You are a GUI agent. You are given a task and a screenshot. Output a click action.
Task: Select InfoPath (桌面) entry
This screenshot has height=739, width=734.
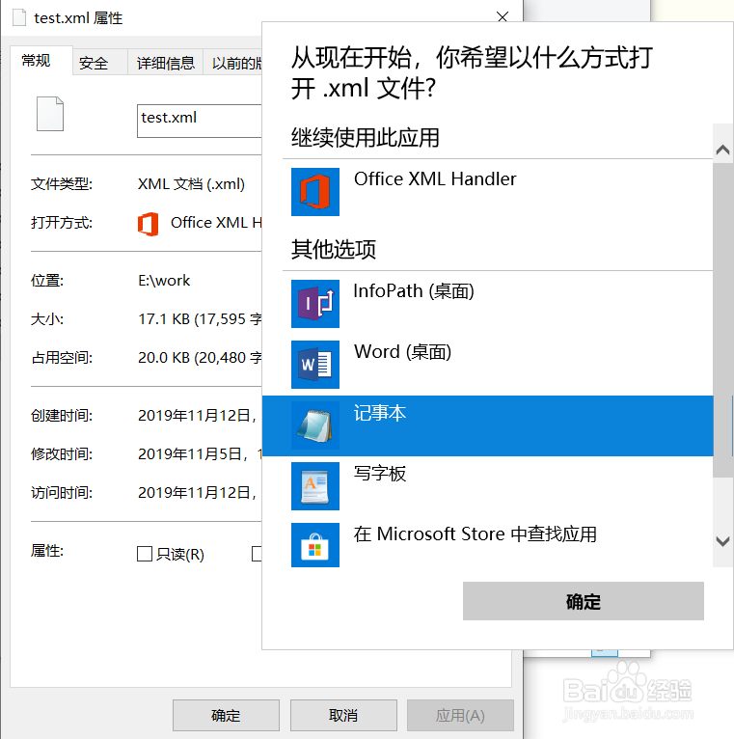tap(414, 291)
